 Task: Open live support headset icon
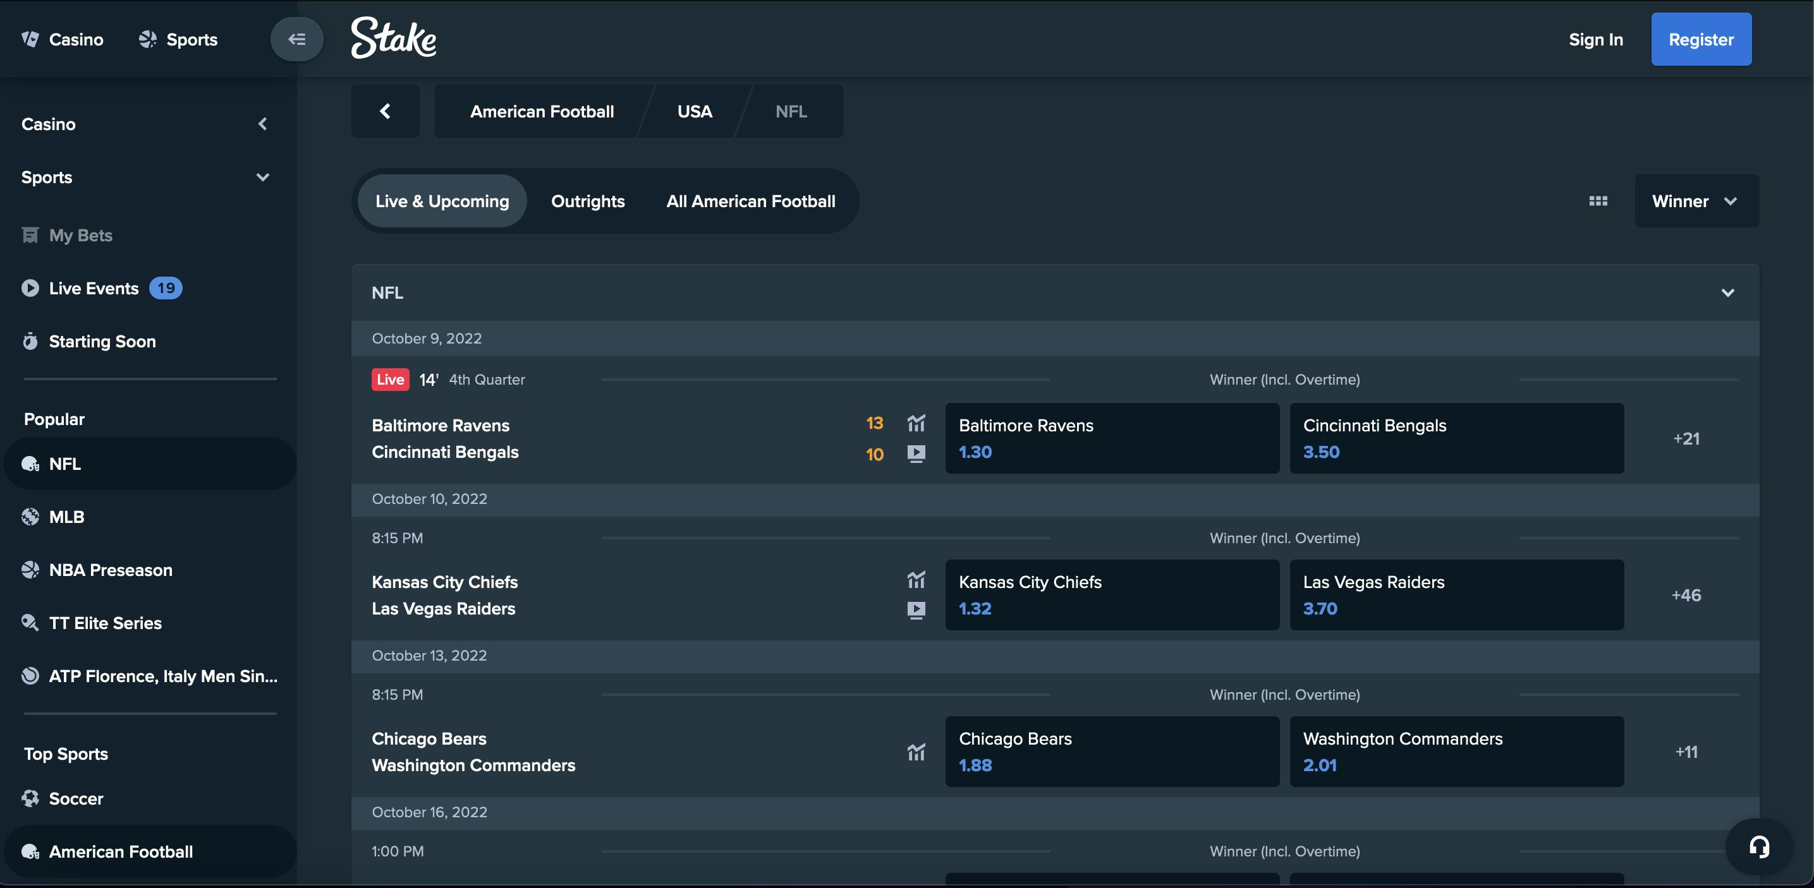tap(1758, 846)
